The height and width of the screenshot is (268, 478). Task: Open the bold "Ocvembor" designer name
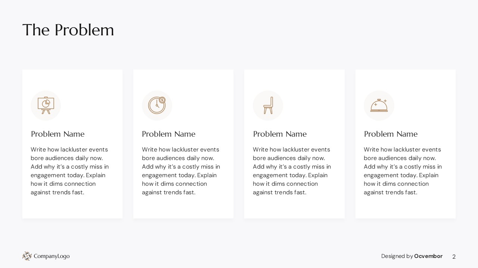point(428,256)
